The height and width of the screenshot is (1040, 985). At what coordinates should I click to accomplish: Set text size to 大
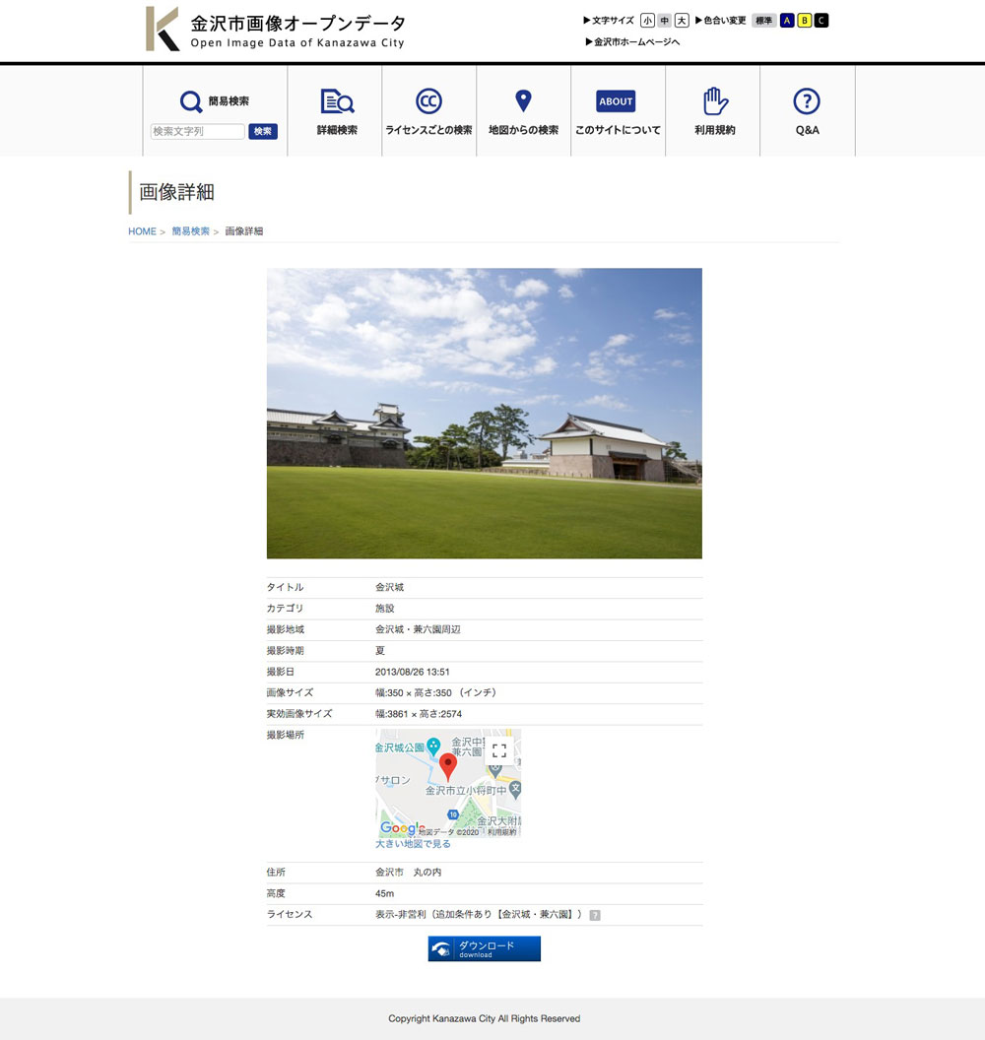(682, 21)
